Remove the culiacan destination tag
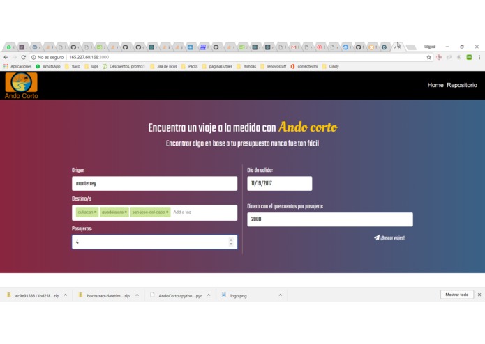 tap(96, 212)
